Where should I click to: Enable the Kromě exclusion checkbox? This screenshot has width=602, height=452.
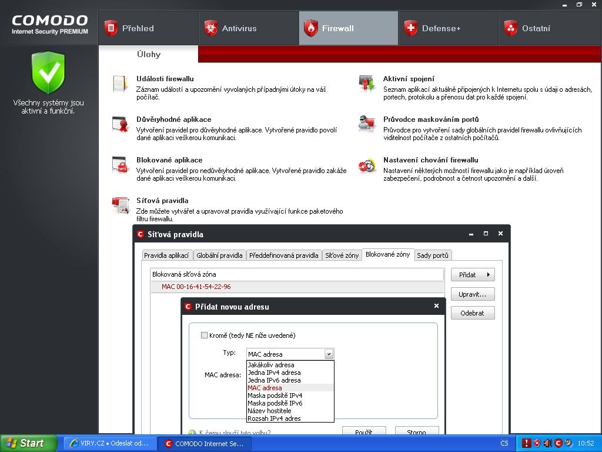tap(205, 335)
